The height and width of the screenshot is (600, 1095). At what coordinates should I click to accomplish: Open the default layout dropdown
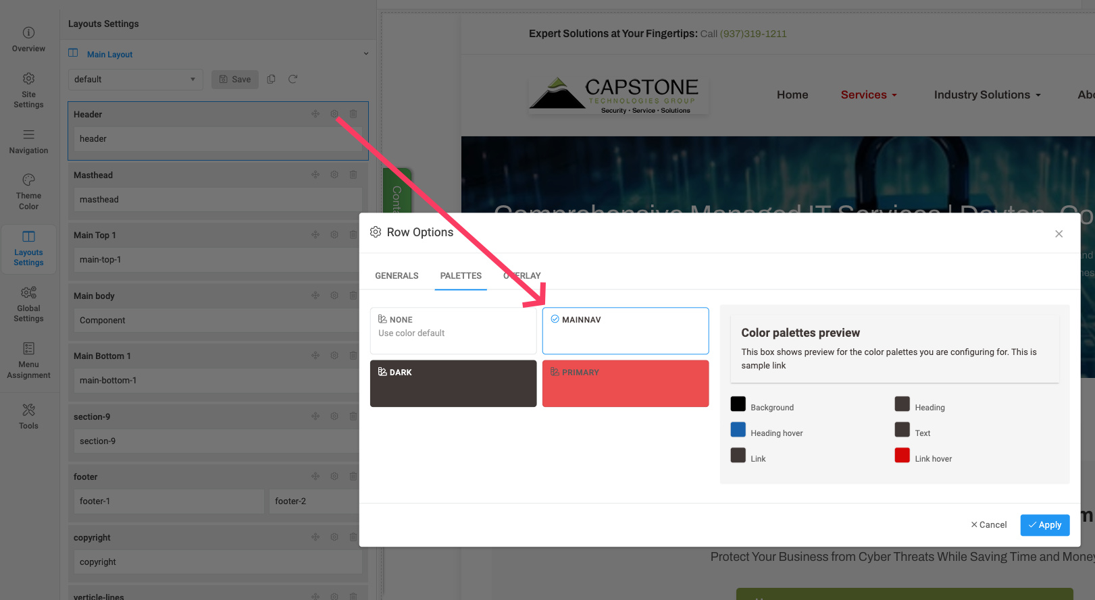(135, 79)
